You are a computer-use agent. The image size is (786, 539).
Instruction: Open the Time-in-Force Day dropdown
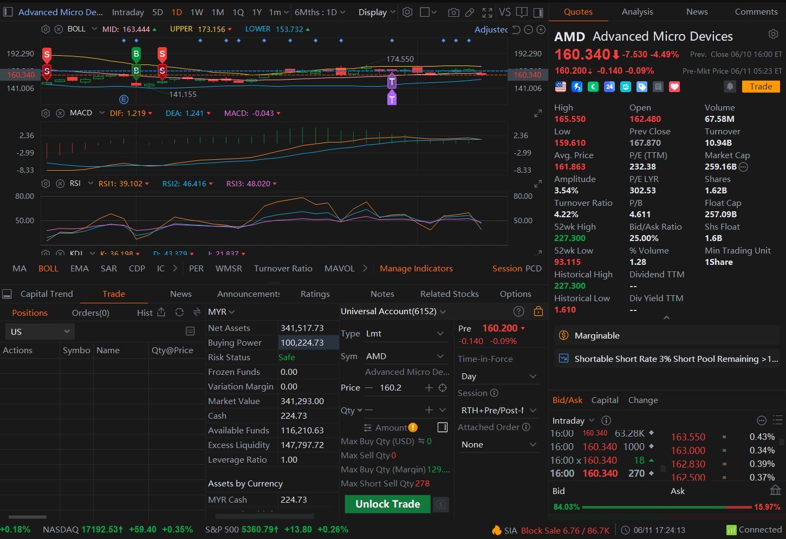(498, 376)
